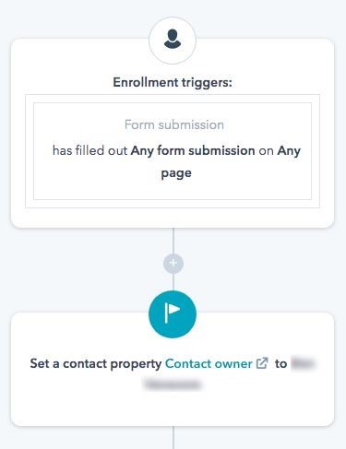The image size is (346, 449).
Task: Click the bold word page in trigger
Action: [x=176, y=173]
